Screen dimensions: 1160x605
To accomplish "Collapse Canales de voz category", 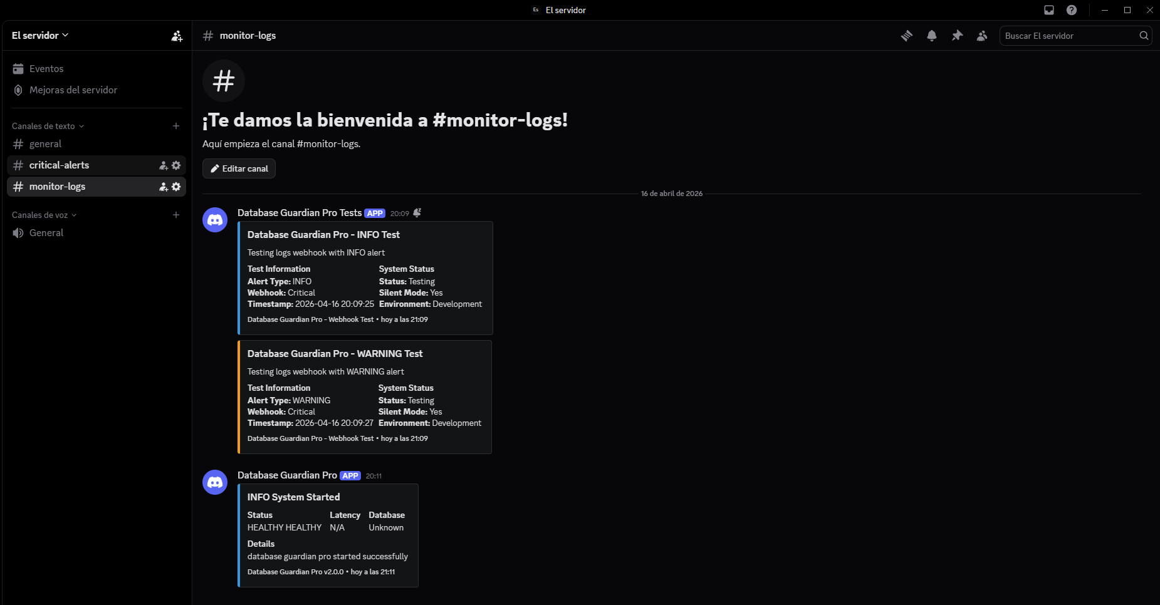I will pos(44,215).
